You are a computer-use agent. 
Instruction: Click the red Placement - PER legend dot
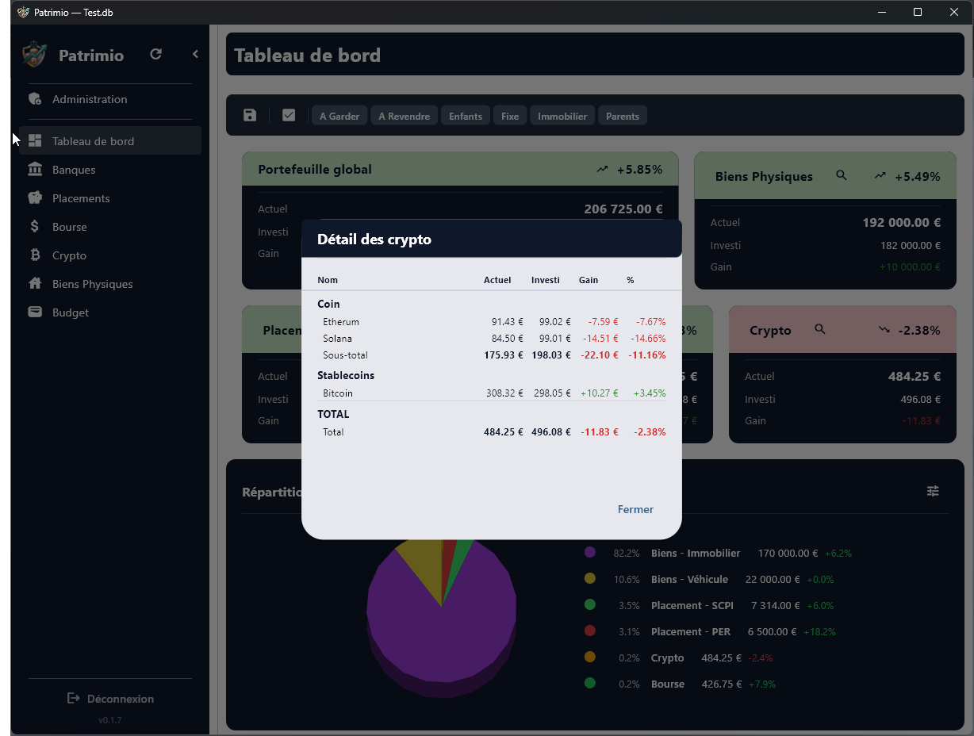[x=589, y=631]
